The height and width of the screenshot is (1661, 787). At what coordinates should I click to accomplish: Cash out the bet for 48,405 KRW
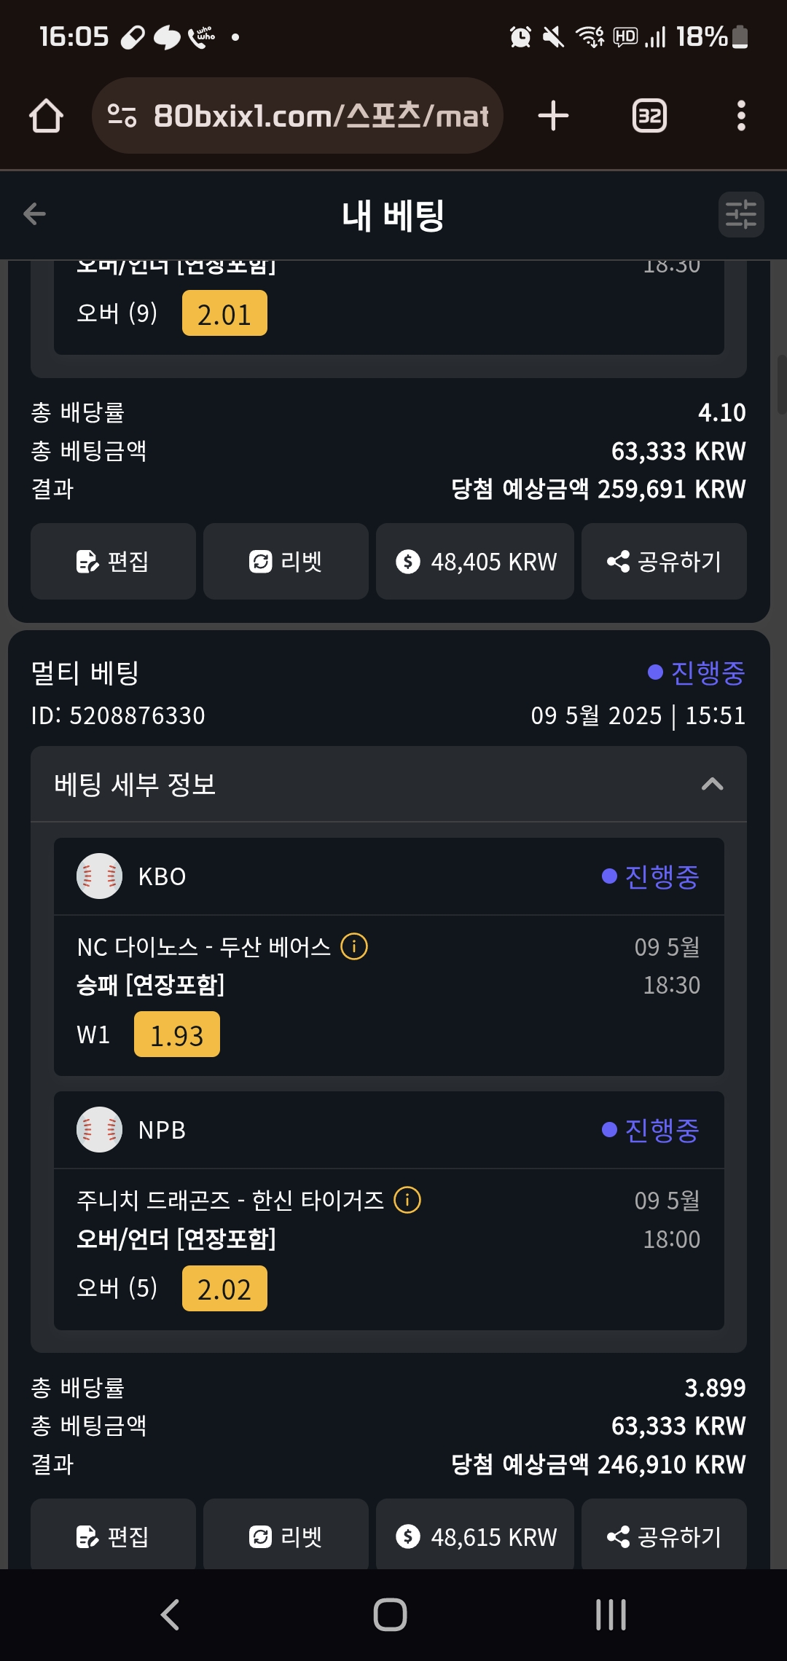[475, 562]
